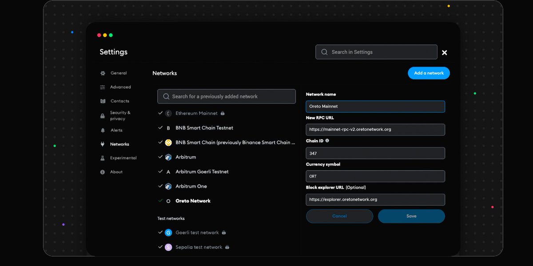Click the Arbitrum One logo icon
The image size is (533, 266).
coord(168,187)
